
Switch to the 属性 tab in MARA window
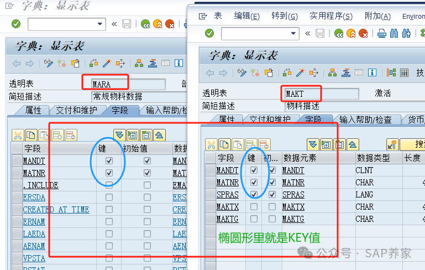(x=33, y=110)
